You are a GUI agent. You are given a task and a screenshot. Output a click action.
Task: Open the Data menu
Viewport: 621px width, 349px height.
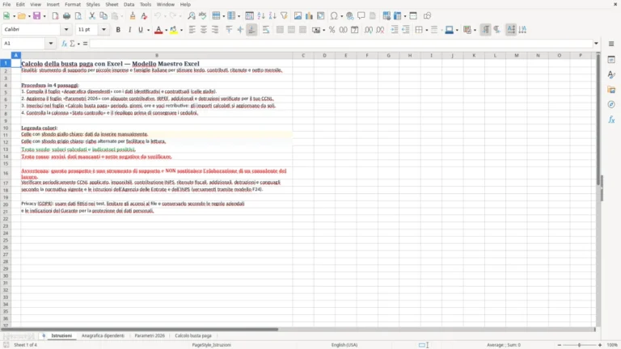click(x=129, y=4)
